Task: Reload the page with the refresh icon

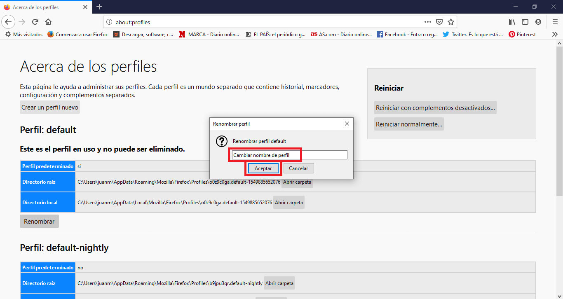Action: tap(35, 22)
